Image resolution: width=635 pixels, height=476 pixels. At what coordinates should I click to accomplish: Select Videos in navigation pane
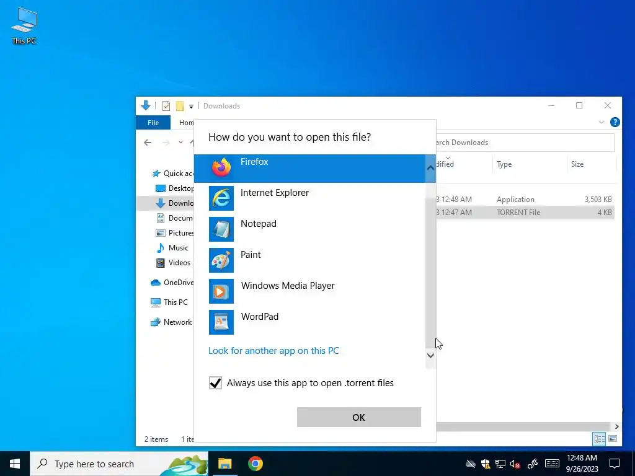pos(174,263)
